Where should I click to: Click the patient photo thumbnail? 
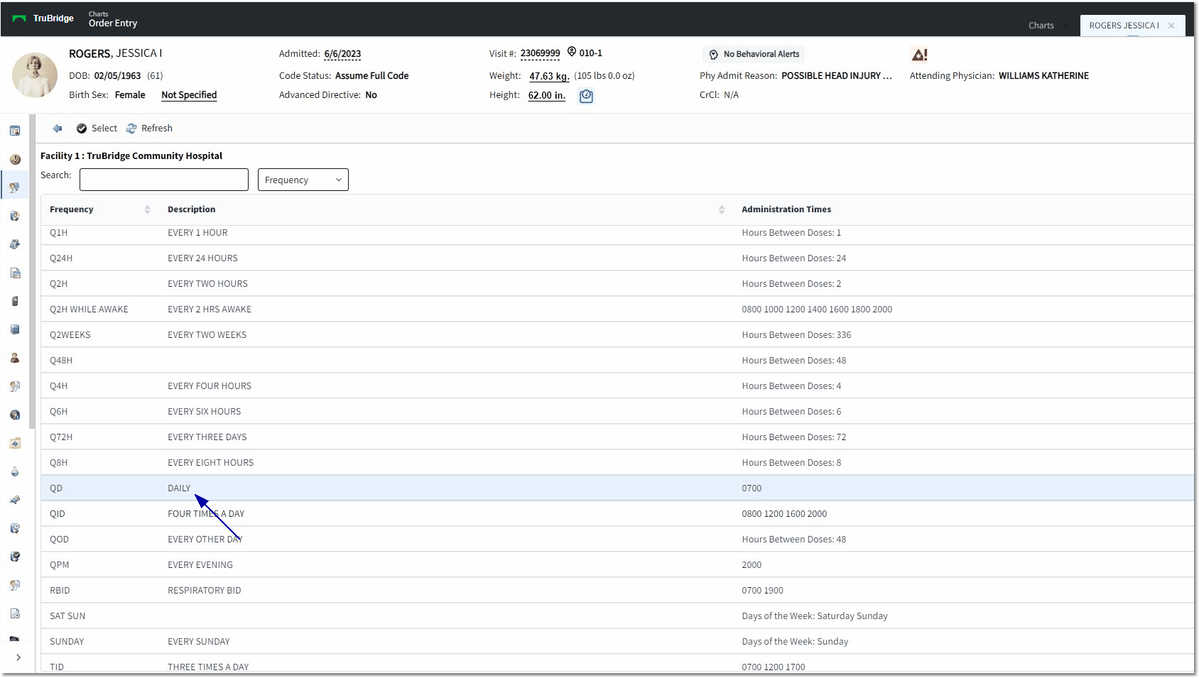point(35,75)
